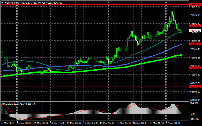Click the 70391.40 price axis label

point(195,74)
